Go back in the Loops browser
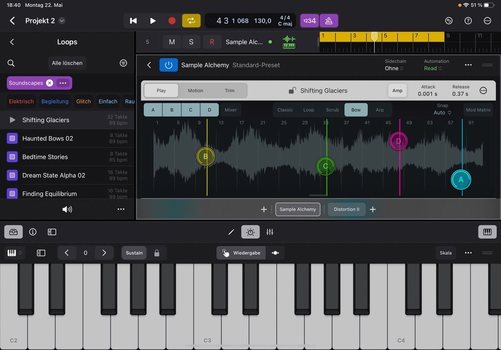The width and height of the screenshot is (501, 350). (12, 42)
